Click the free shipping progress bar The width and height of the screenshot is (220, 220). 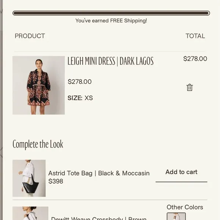(x=111, y=13)
